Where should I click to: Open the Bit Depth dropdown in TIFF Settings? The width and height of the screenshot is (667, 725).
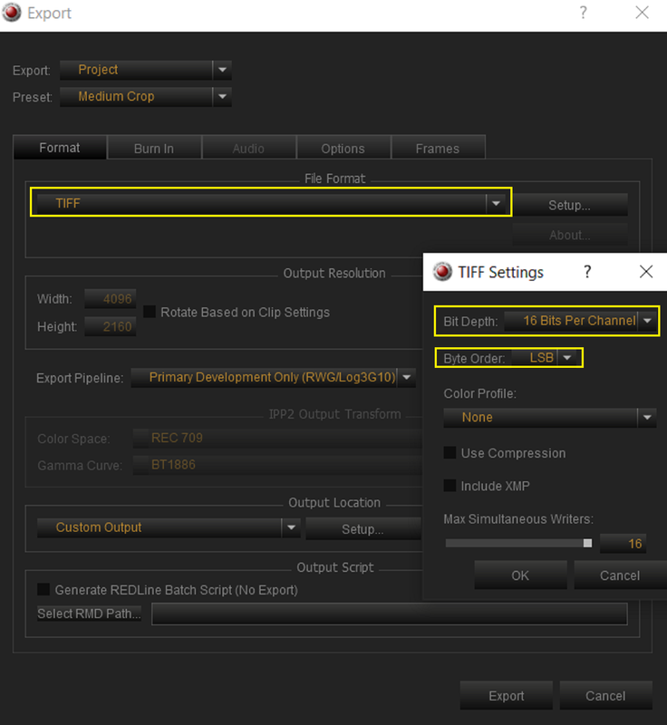[x=580, y=321]
